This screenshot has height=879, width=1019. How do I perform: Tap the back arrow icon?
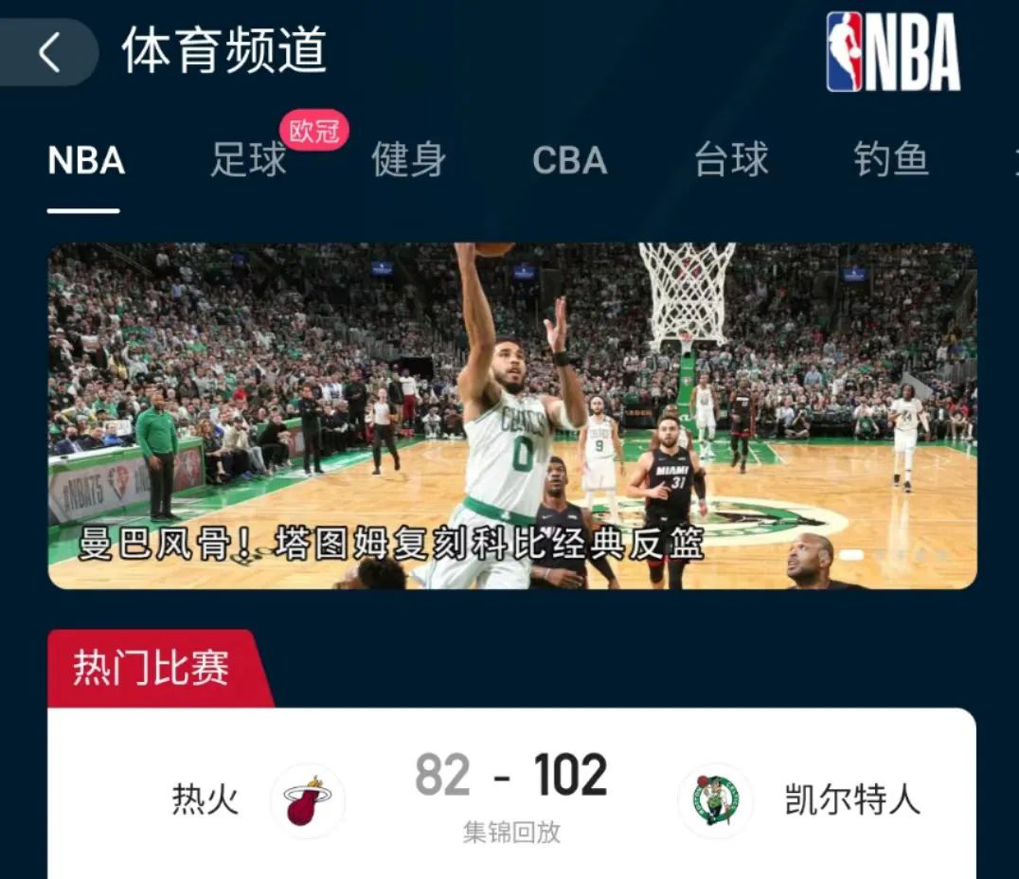49,52
